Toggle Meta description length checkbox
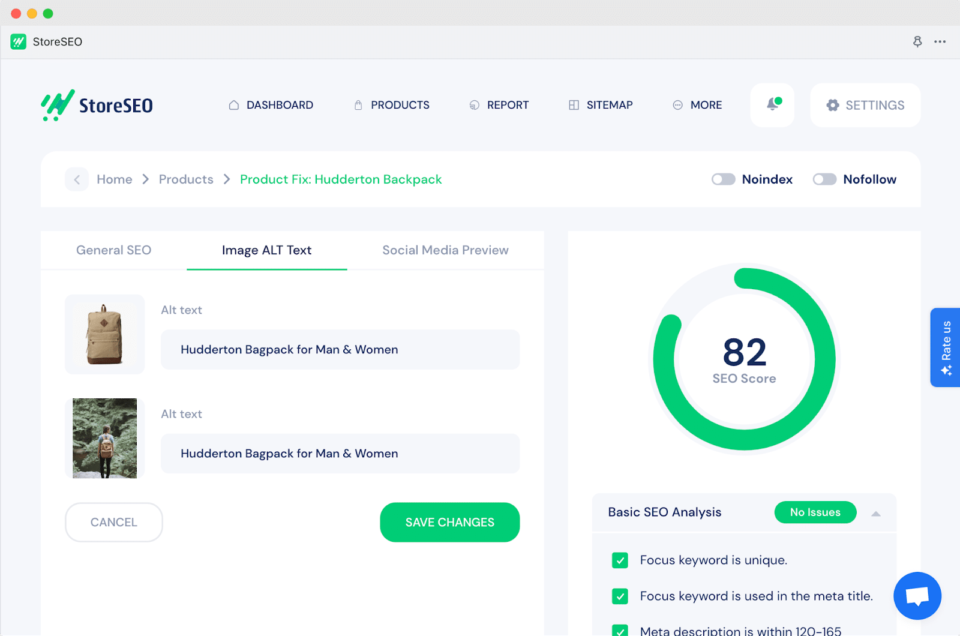 point(620,630)
